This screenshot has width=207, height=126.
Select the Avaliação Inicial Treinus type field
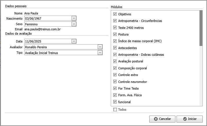[61, 53]
